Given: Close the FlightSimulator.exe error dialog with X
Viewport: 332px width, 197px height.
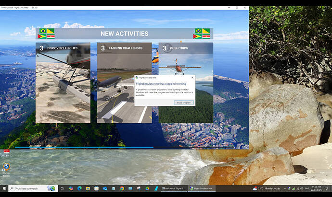Looking at the screenshot, I should tap(192, 77).
